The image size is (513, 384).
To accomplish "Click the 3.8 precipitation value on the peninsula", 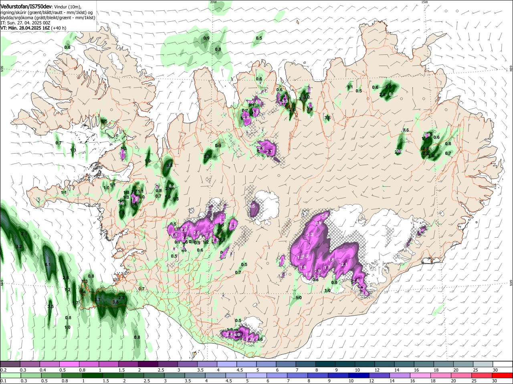I will point(115,302).
